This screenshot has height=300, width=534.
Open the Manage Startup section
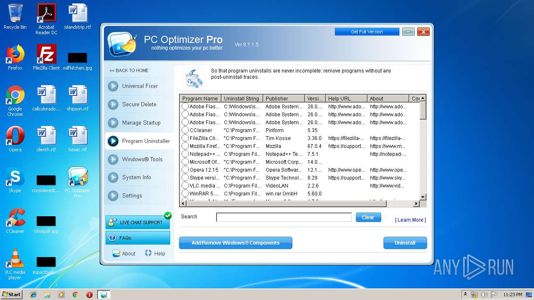click(139, 123)
